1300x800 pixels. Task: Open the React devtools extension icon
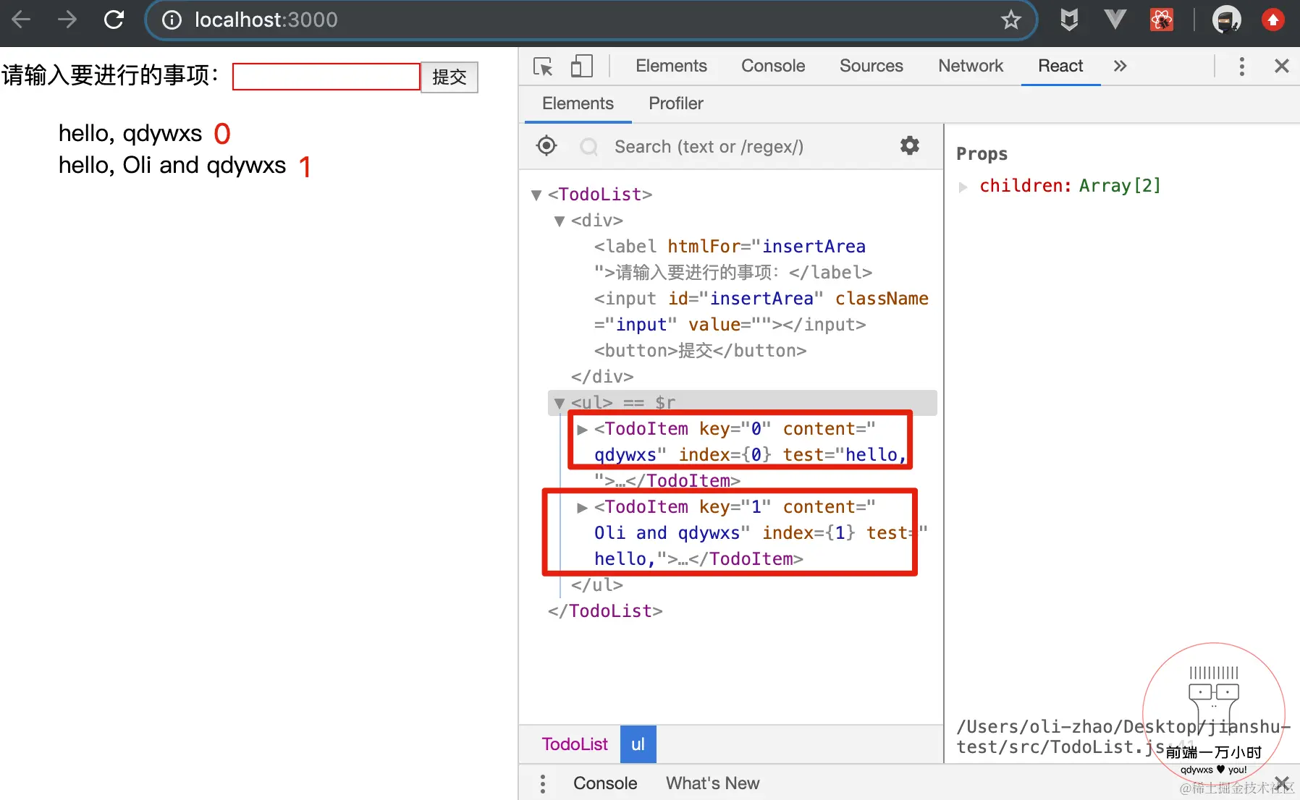(1162, 20)
